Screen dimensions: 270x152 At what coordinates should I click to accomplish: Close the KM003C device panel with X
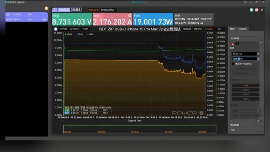(x=262, y=10)
